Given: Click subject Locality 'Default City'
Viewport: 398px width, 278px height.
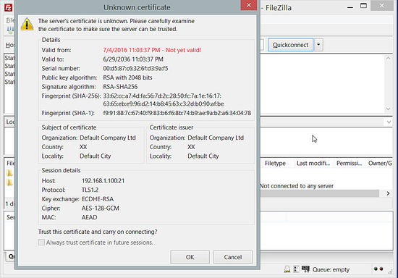Looking at the screenshot, I should click(x=96, y=156).
